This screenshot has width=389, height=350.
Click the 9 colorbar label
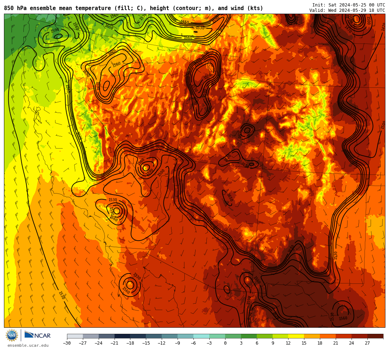(x=273, y=343)
